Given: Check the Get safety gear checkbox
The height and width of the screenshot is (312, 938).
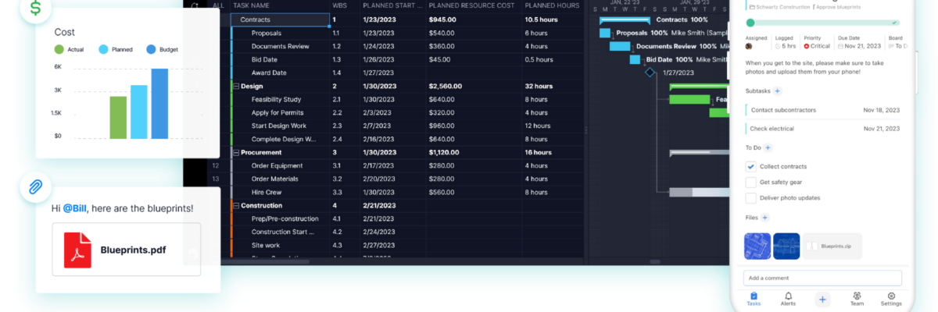Looking at the screenshot, I should click(751, 182).
